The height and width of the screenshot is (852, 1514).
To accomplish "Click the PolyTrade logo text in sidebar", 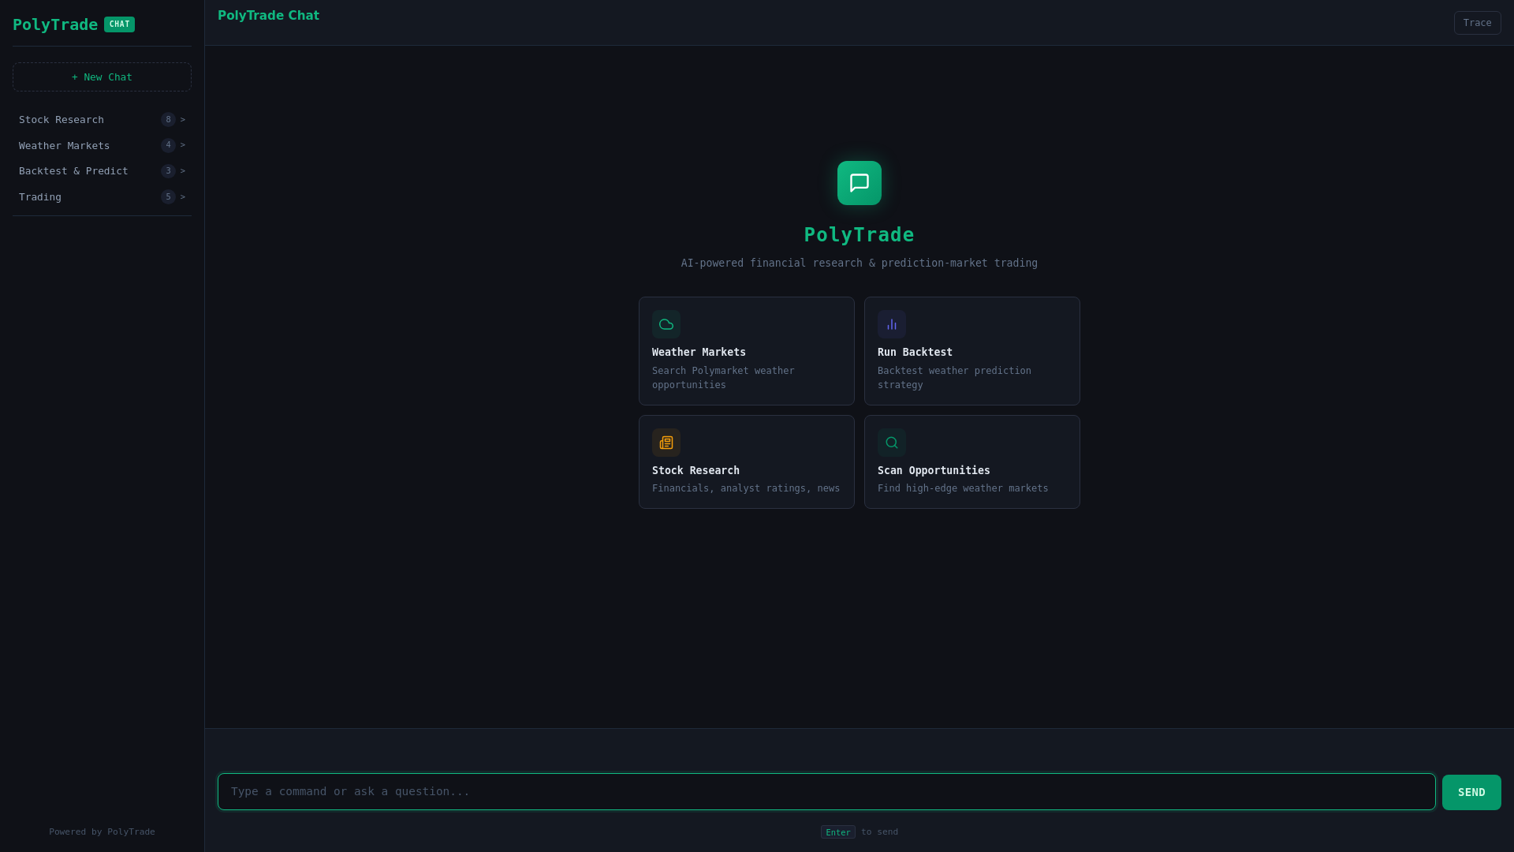I will (x=55, y=24).
